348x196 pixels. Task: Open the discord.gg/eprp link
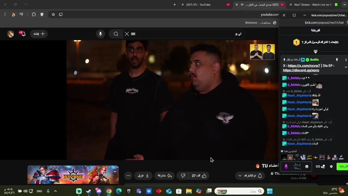pos(301,70)
